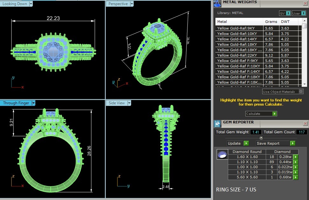This screenshot has height=200, width=309.
Task: Toggle the GV library switch
Action: coord(288,13)
